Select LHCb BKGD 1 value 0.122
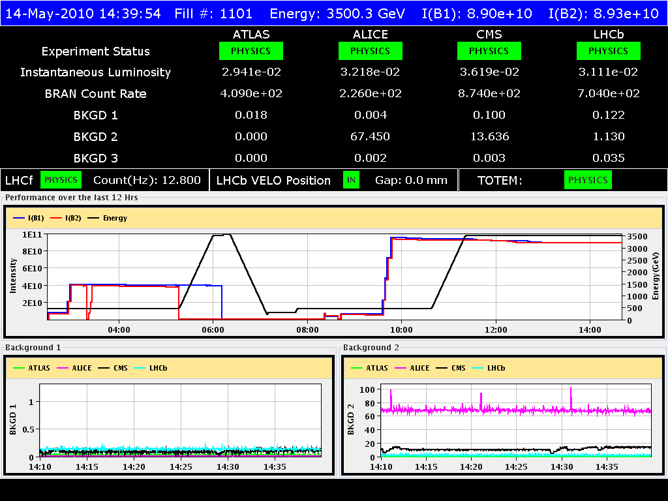 [x=609, y=115]
